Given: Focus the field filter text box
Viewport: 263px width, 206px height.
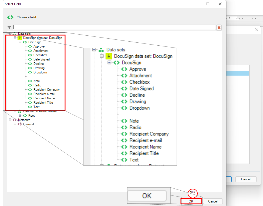Looking at the screenshot, I should [114, 27].
